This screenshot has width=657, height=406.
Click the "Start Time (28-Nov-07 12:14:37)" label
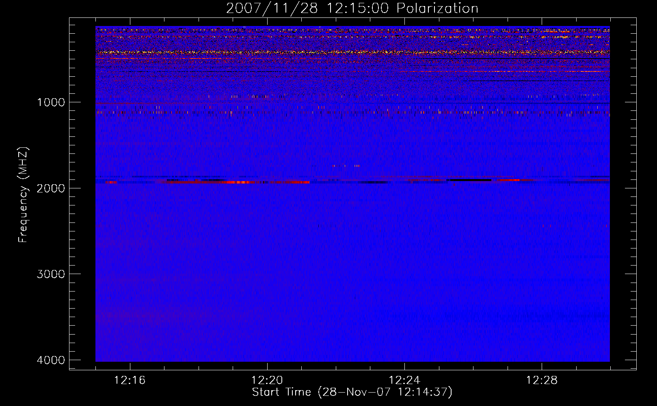(x=352, y=392)
